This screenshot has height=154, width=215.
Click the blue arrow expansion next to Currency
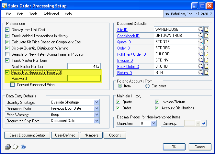pos(204,123)
